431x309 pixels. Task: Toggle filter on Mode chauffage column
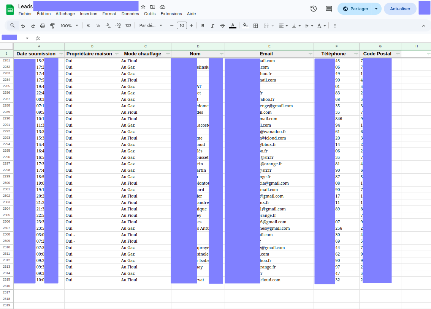[168, 54]
